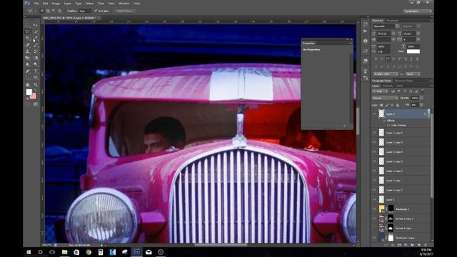
Task: Select the Zoom tool
Action: pos(36,85)
